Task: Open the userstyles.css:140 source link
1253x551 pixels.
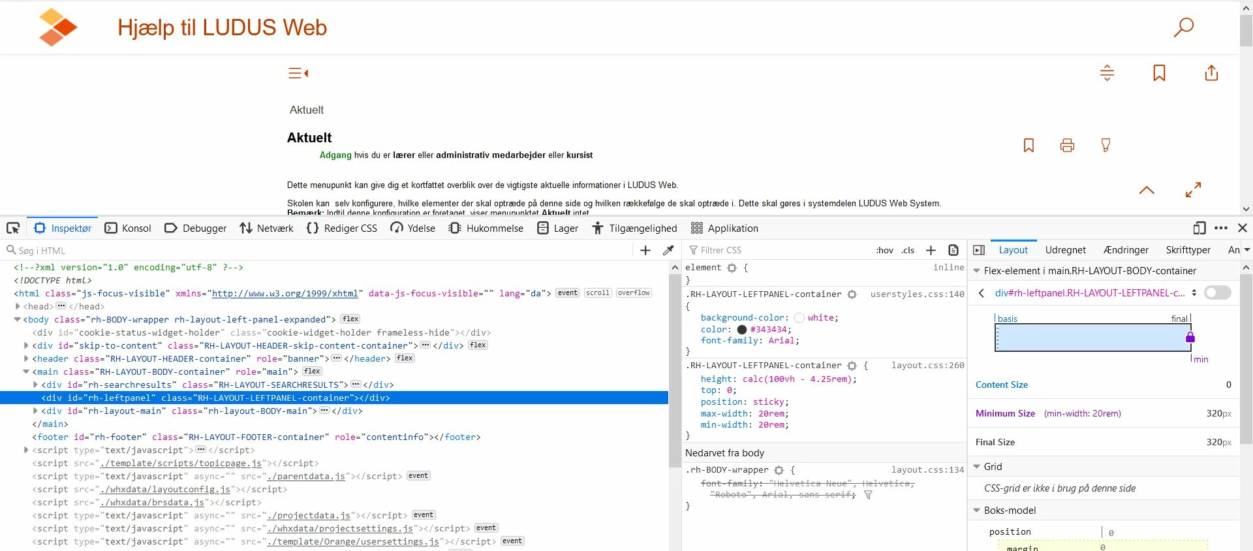Action: [917, 294]
